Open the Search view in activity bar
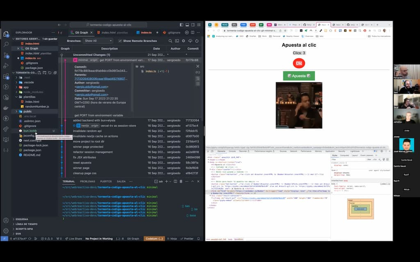 click(x=6, y=45)
